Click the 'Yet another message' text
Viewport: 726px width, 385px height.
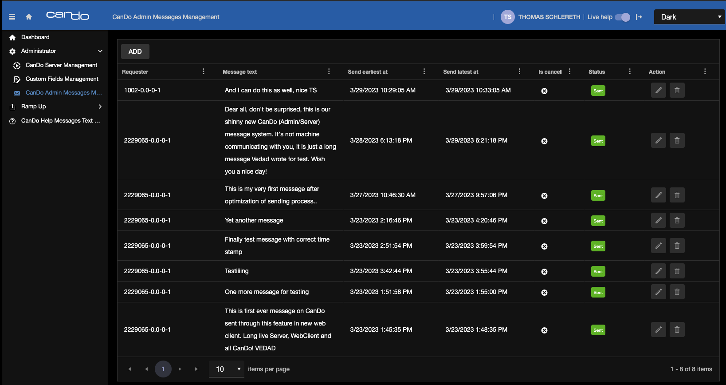(x=254, y=220)
